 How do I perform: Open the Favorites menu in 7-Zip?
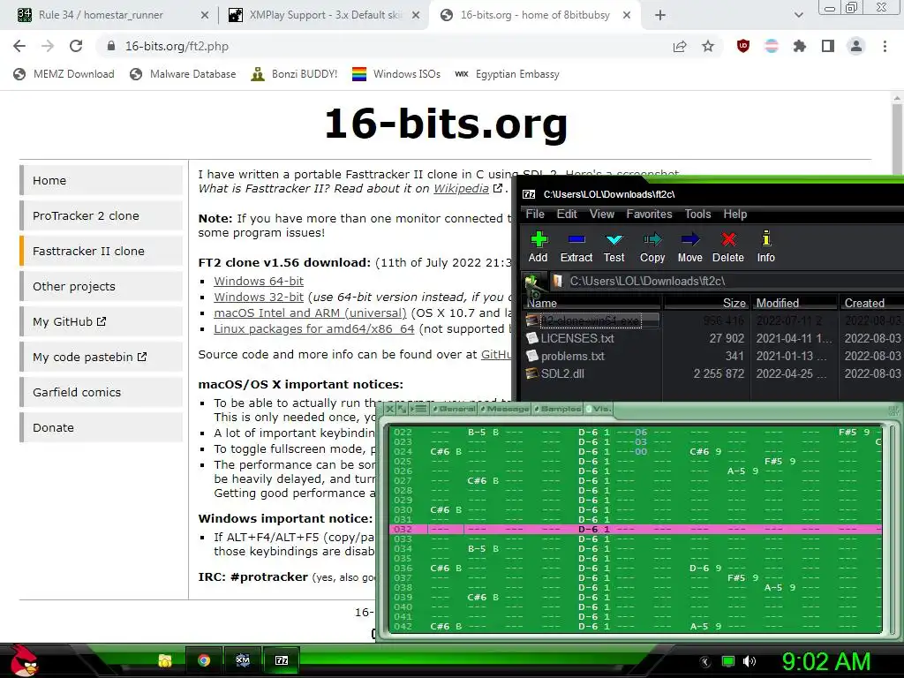point(649,214)
